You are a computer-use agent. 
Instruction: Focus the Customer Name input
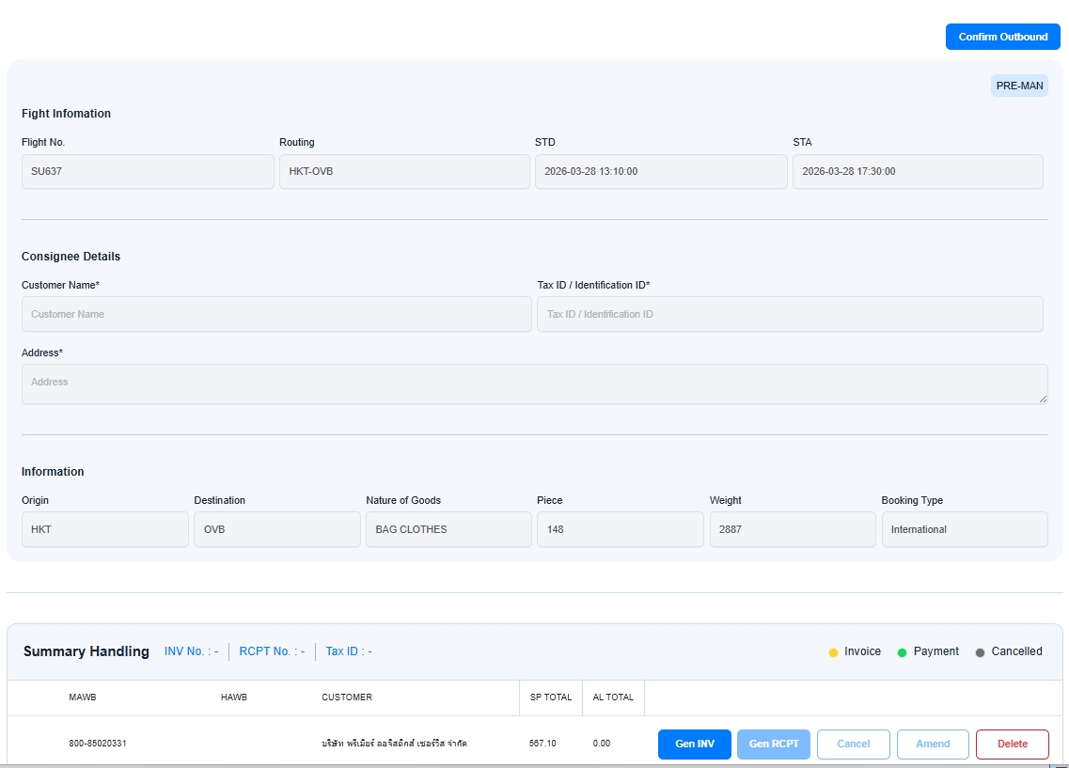(x=276, y=314)
